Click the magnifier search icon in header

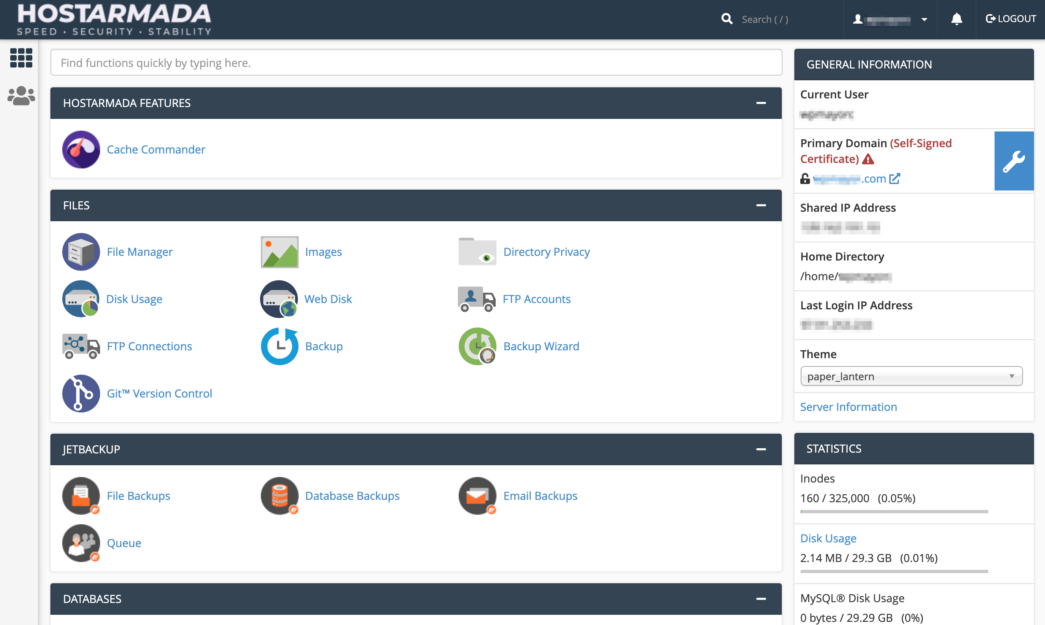(x=727, y=19)
